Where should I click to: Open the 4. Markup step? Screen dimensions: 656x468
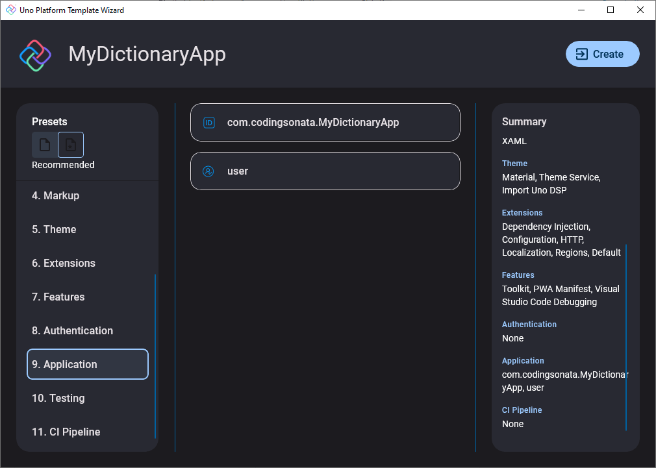click(88, 195)
